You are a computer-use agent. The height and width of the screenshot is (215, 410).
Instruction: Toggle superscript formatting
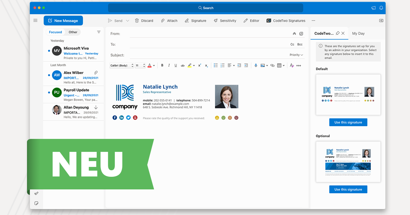click(x=200, y=66)
